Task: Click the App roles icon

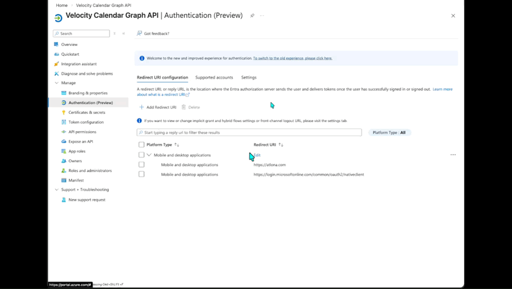Action: (x=63, y=151)
